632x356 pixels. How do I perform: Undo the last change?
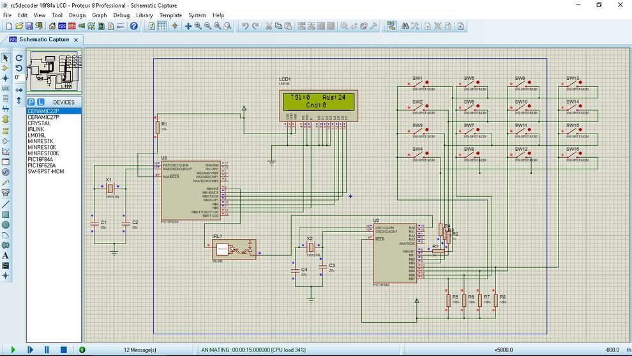(246, 26)
